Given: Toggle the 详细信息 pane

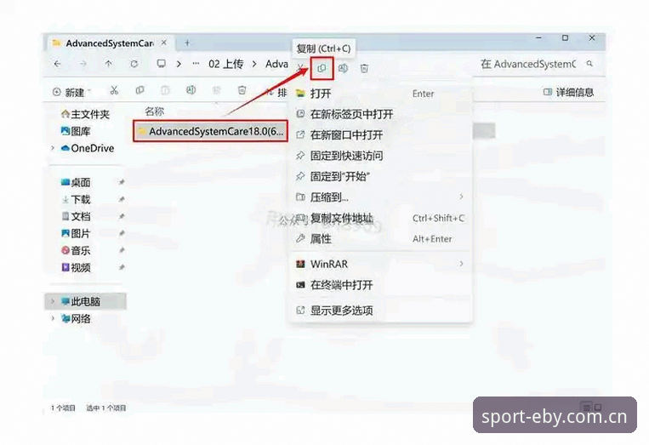Looking at the screenshot, I should click(568, 92).
